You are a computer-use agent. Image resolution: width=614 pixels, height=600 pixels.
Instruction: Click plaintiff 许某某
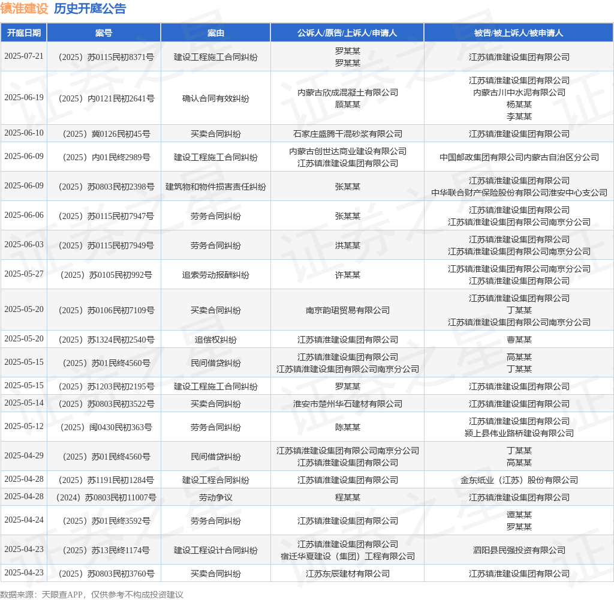pyautogui.click(x=348, y=275)
